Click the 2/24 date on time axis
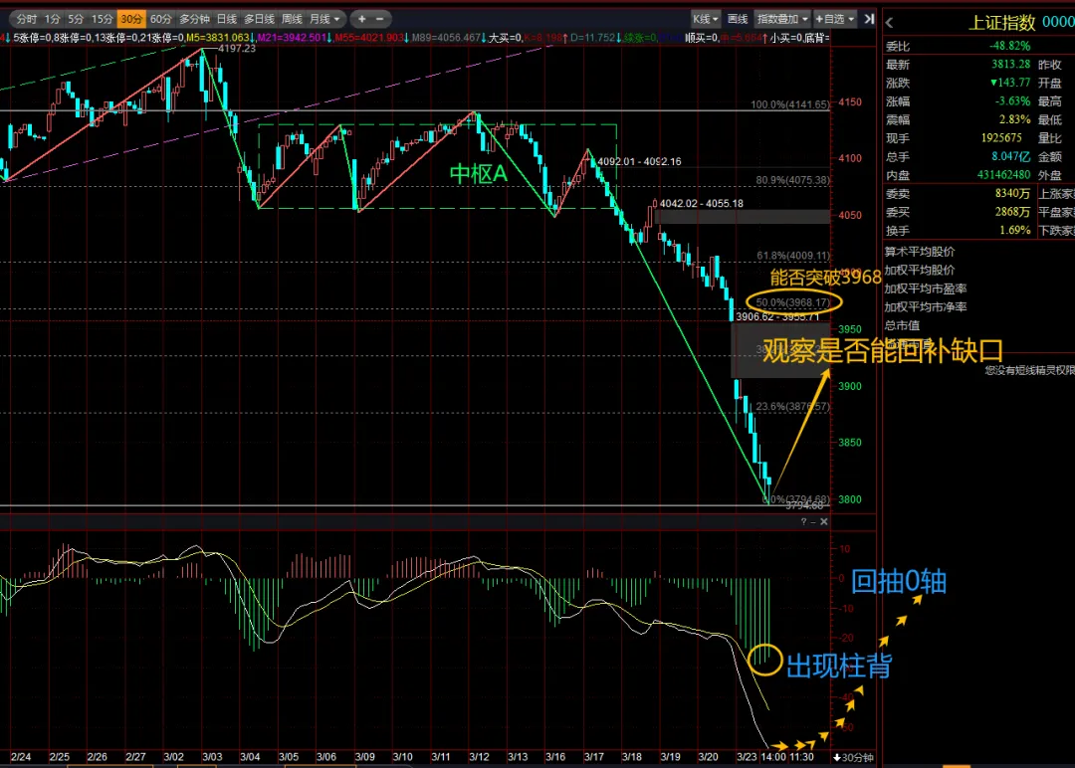The width and height of the screenshot is (1075, 768). [x=21, y=757]
